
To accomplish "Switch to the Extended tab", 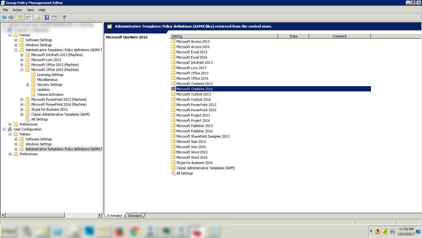I will [x=114, y=216].
